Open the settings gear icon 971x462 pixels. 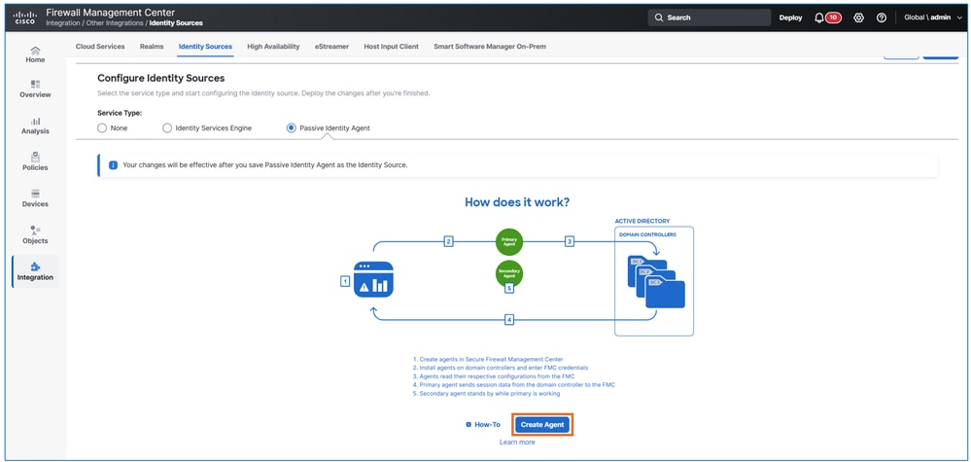tap(858, 18)
